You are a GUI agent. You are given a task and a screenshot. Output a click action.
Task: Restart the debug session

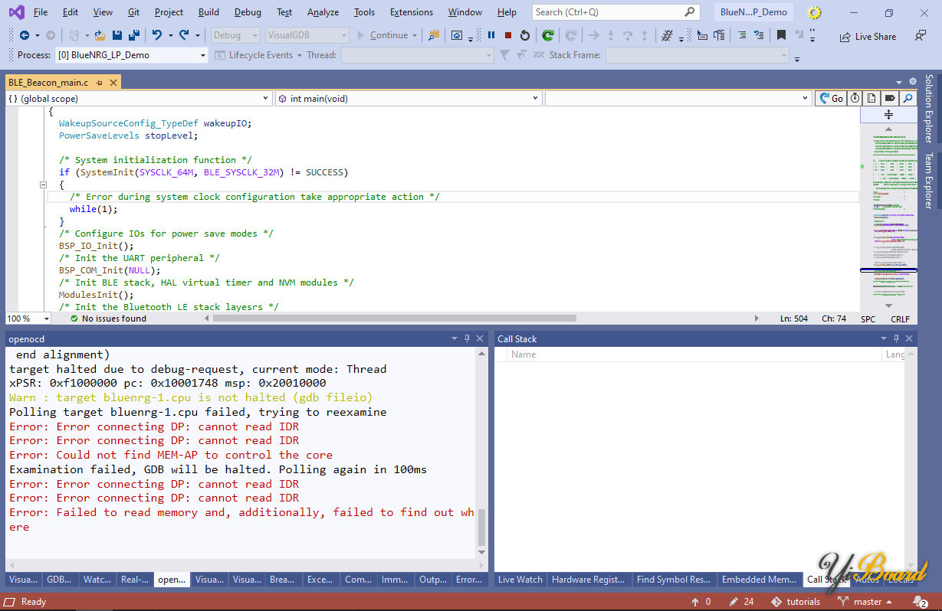pos(525,35)
